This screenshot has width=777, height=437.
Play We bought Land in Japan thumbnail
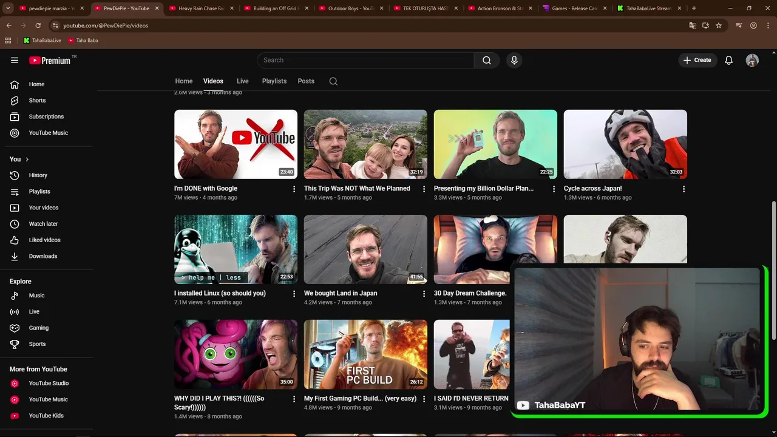365,249
